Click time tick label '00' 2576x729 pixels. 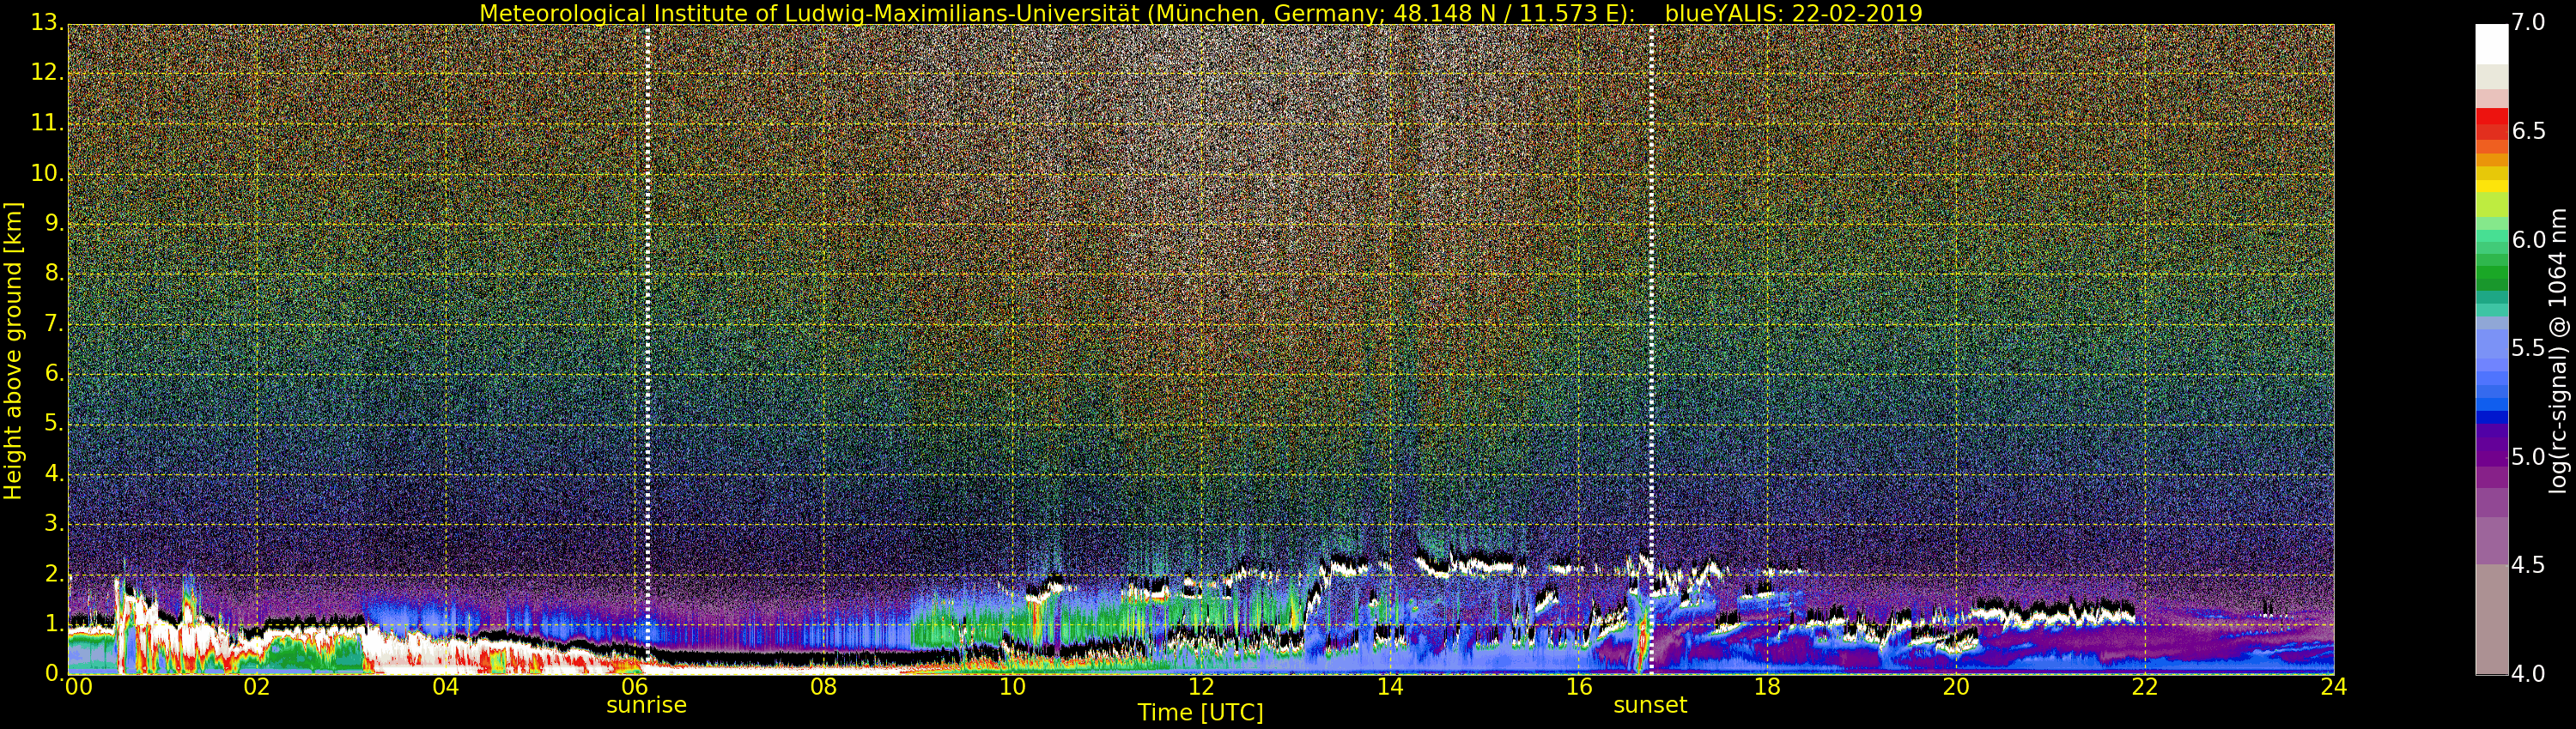[x=78, y=687]
